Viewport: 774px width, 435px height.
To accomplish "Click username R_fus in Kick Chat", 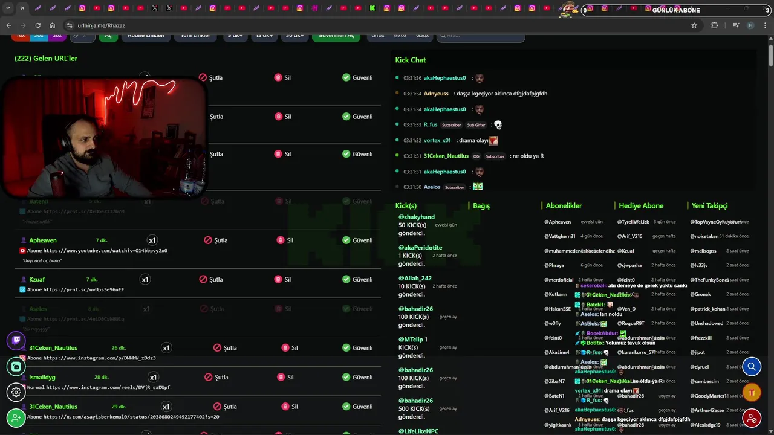I will point(431,125).
